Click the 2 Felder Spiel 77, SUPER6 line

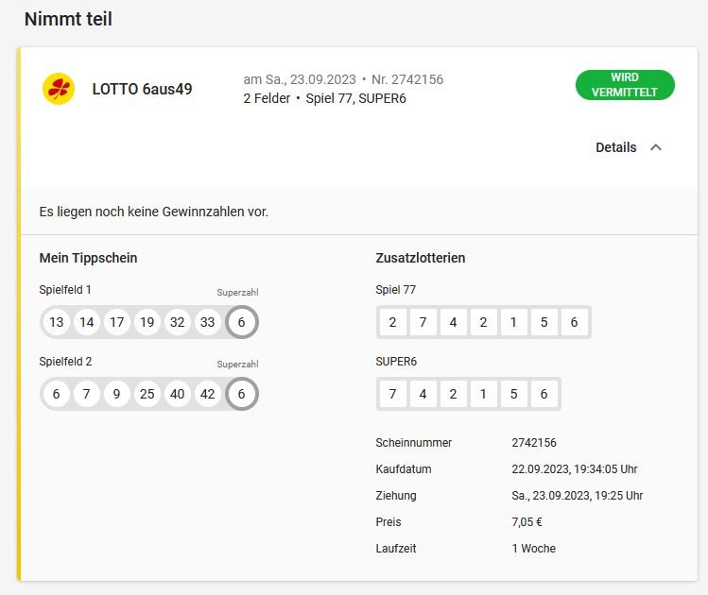click(324, 98)
